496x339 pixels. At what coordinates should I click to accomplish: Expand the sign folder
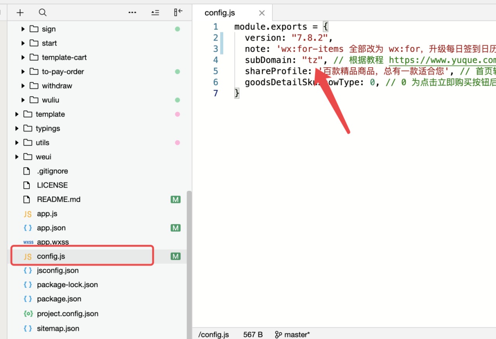pyautogui.click(x=23, y=29)
